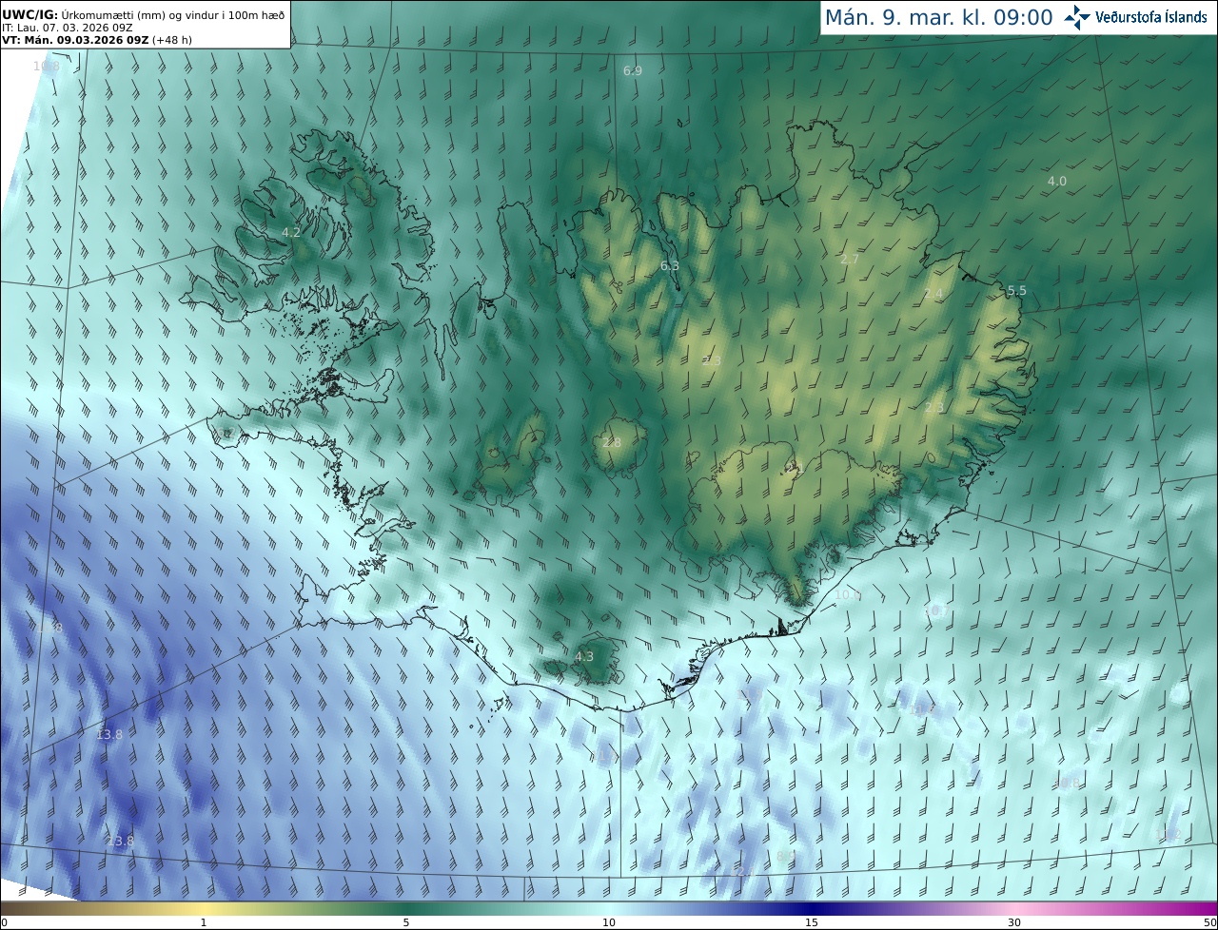Click the 2.4 value in east Iceland
Image resolution: width=1218 pixels, height=930 pixels.
tap(933, 294)
